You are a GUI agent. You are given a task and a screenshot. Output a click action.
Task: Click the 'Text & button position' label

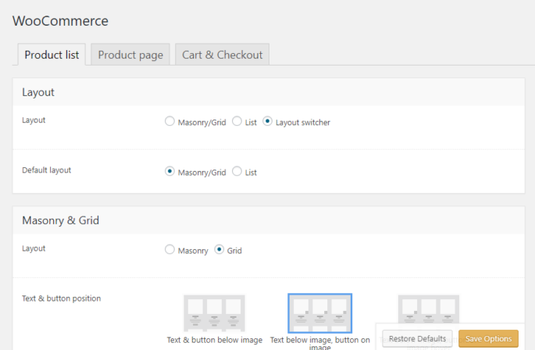61,298
